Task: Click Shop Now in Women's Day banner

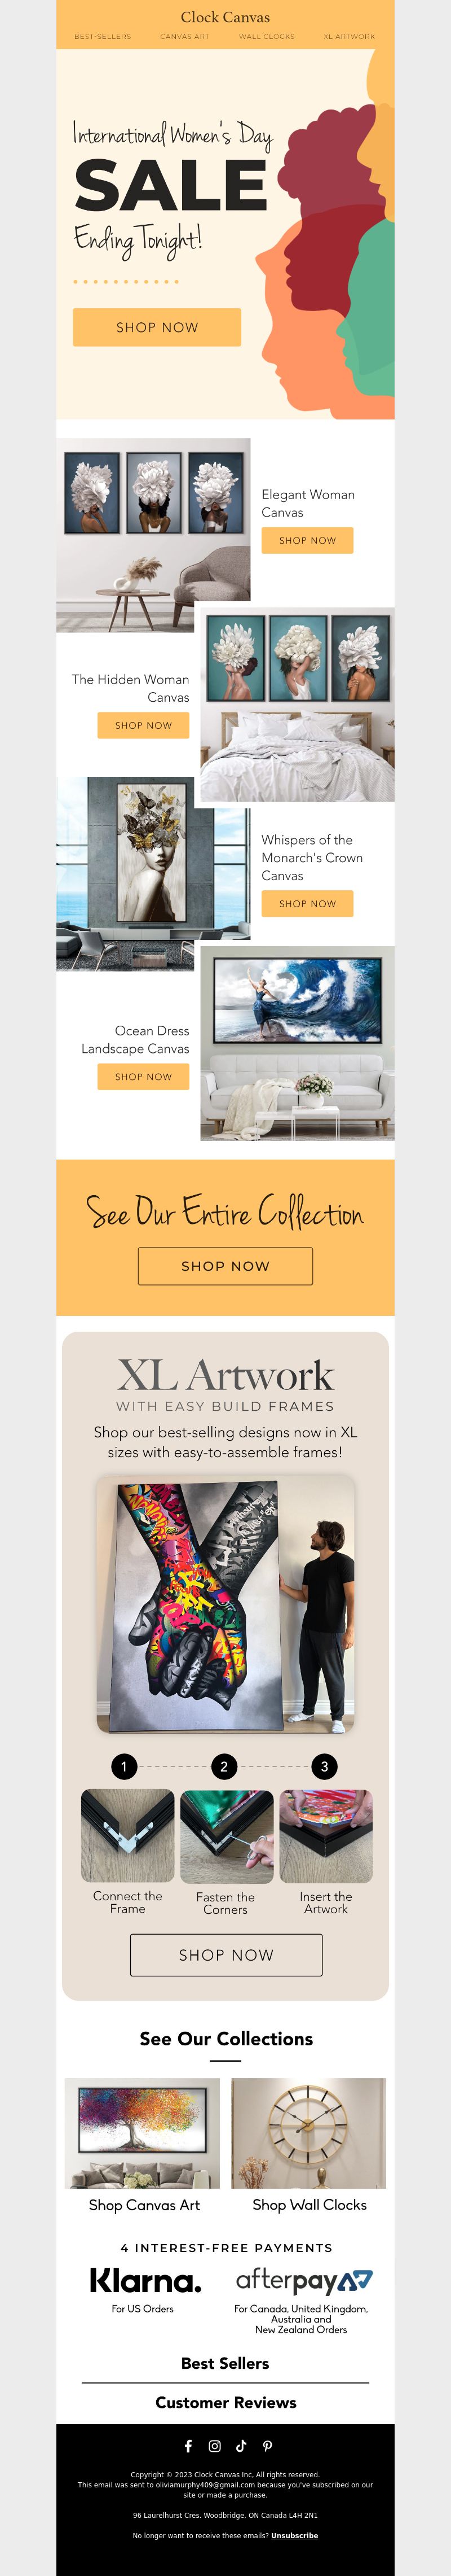Action: 157,327
